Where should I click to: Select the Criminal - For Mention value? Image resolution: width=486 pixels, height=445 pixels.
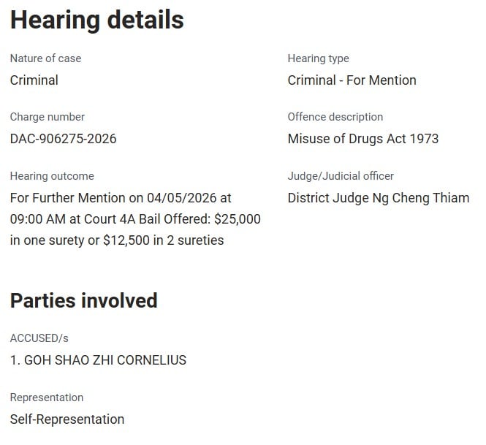click(352, 80)
